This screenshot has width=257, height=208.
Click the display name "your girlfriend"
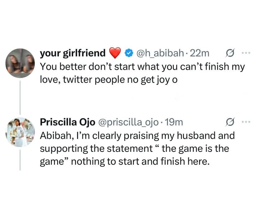click(x=73, y=54)
